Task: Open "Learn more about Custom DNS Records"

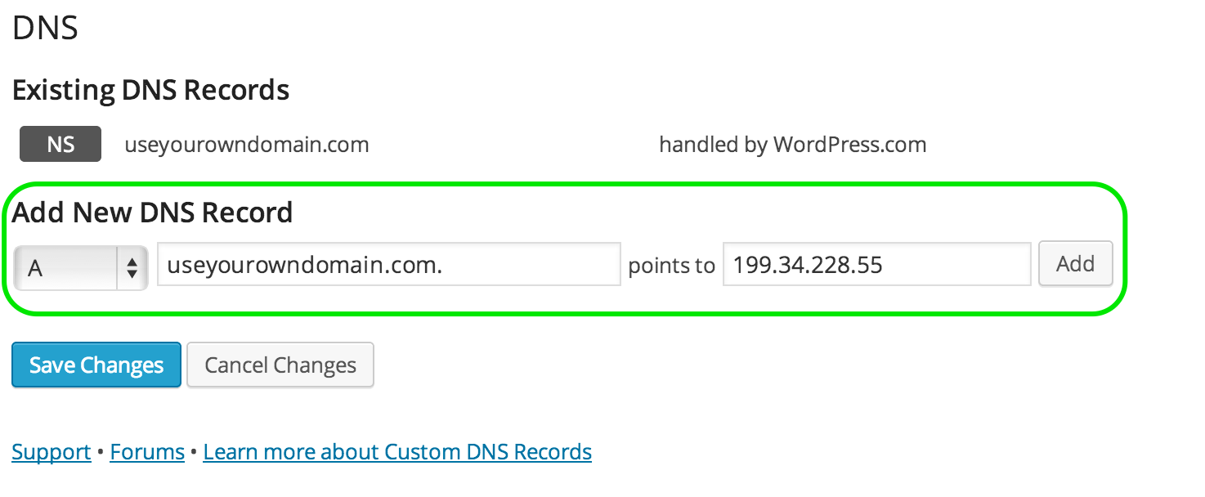Action: (x=396, y=450)
